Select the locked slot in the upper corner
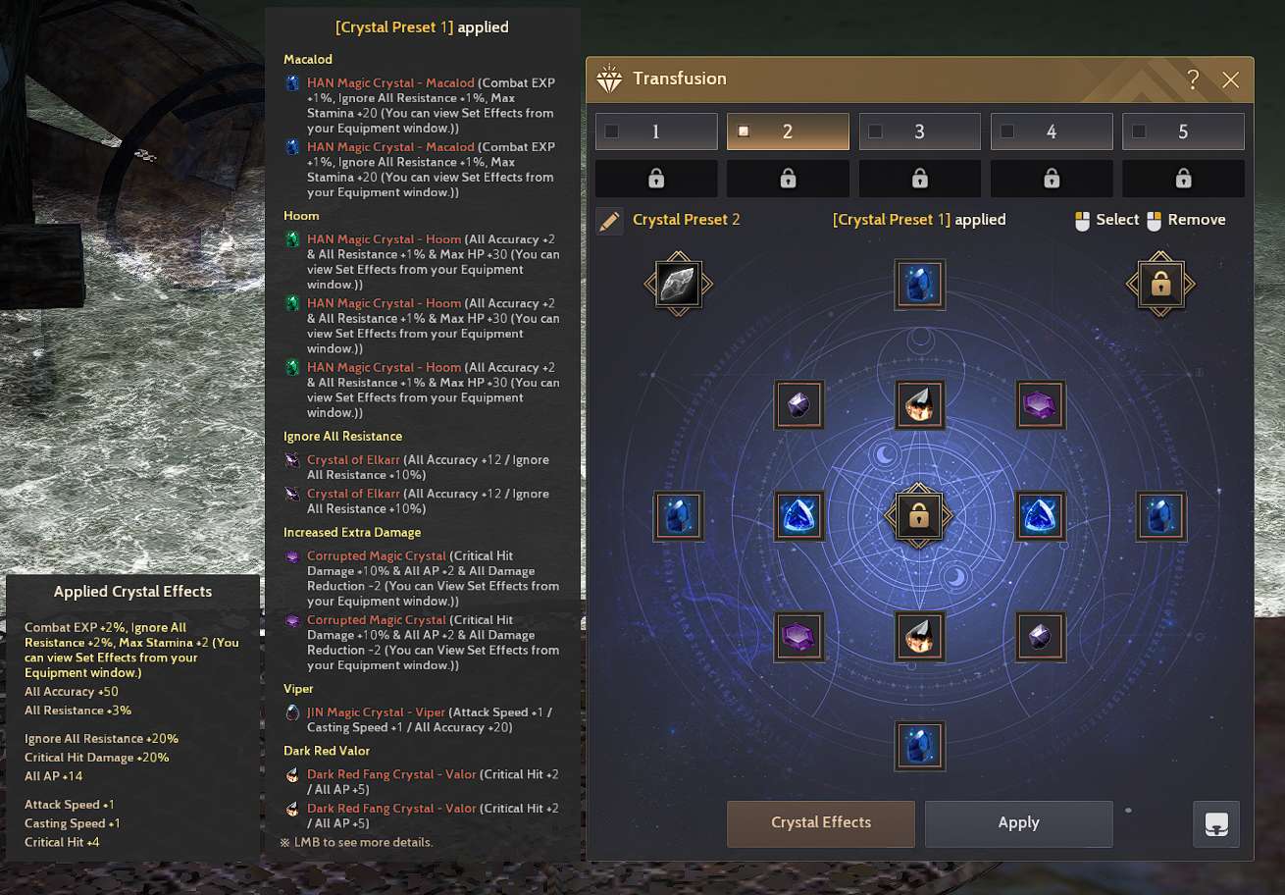 (1160, 285)
